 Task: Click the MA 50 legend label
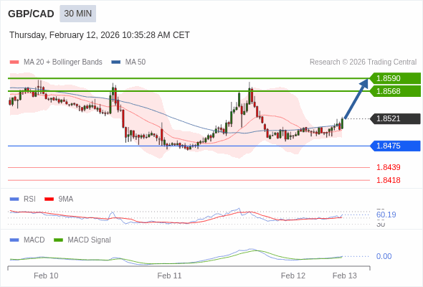click(x=136, y=62)
